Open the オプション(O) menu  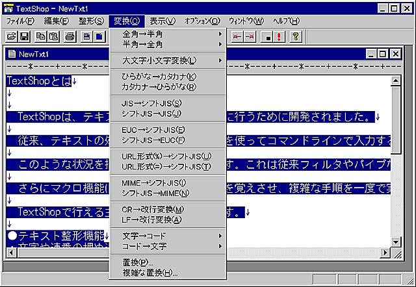pos(202,21)
